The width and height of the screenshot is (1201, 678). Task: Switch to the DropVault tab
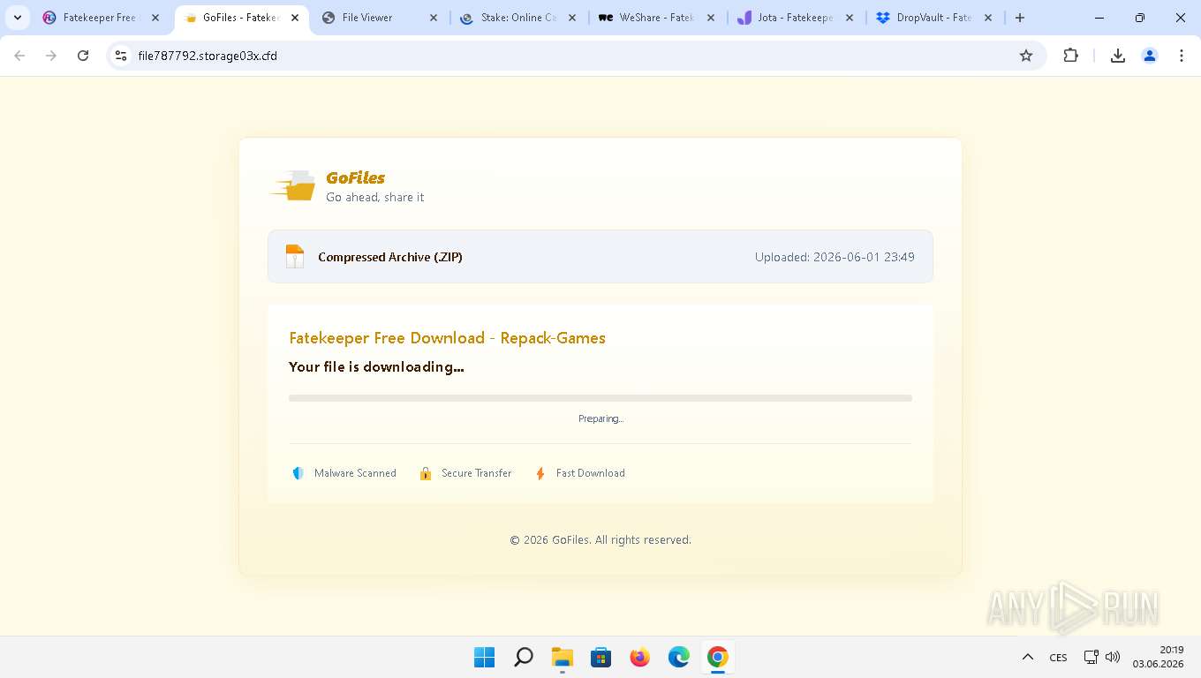click(934, 18)
